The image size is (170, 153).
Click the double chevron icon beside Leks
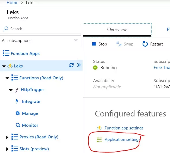pos(79,65)
